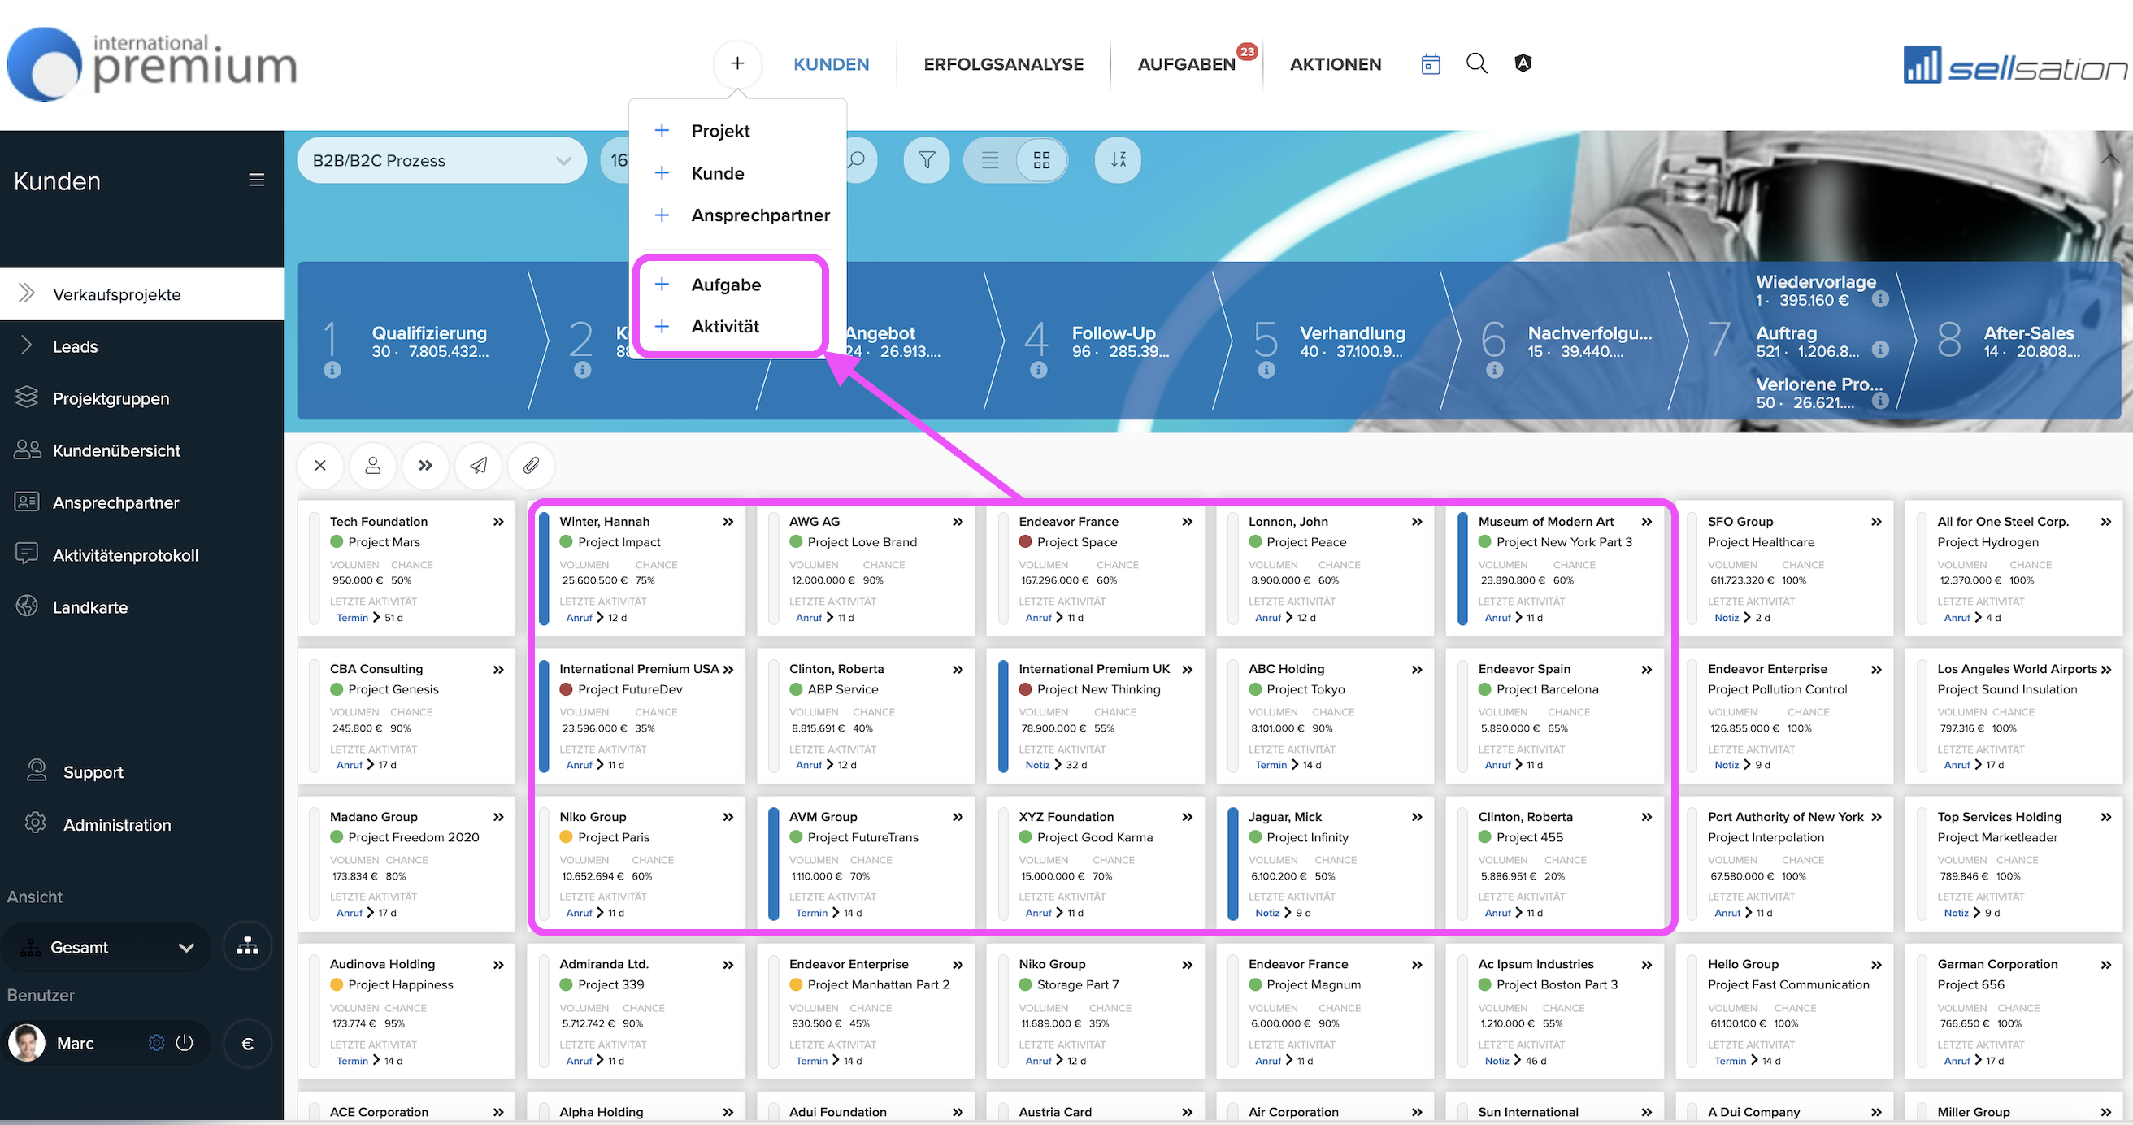Image resolution: width=2133 pixels, height=1125 pixels.
Task: Select the Tech Foundation card selection bar
Action: pos(314,568)
